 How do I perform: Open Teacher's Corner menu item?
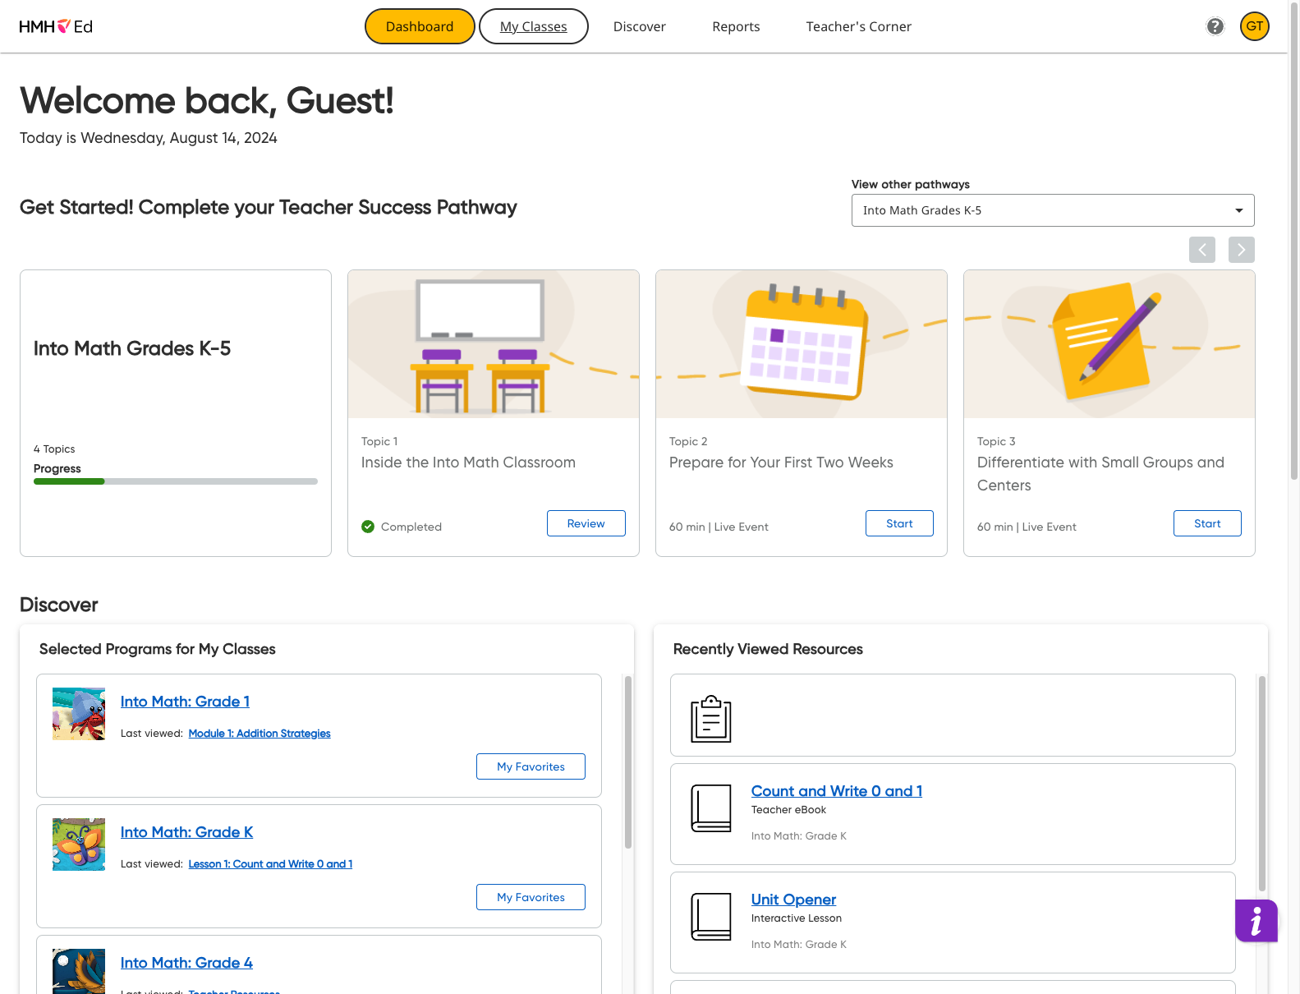[859, 26]
